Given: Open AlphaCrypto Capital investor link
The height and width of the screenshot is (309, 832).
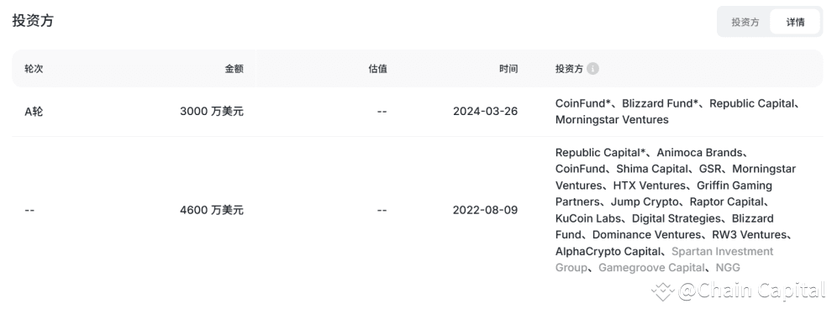Looking at the screenshot, I should point(608,251).
